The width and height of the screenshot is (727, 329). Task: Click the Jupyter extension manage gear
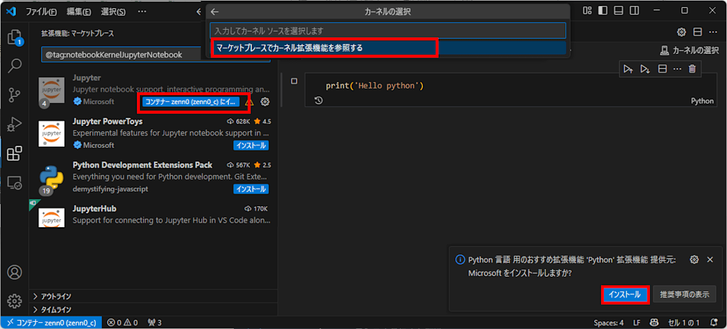click(265, 102)
